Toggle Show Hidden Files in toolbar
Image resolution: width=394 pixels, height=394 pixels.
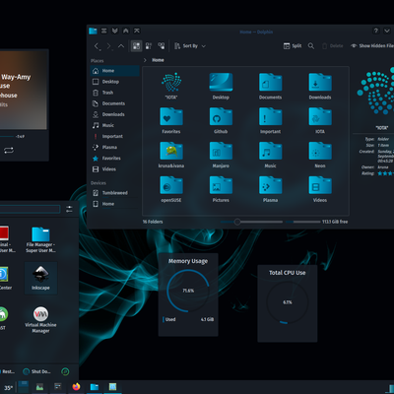click(372, 46)
